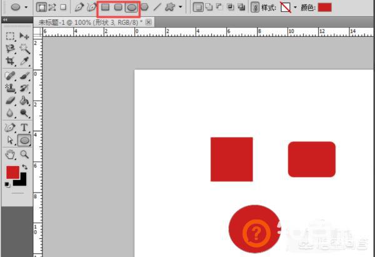Choose Pen tool in the options bar
This screenshot has width=375, height=257.
(x=79, y=8)
